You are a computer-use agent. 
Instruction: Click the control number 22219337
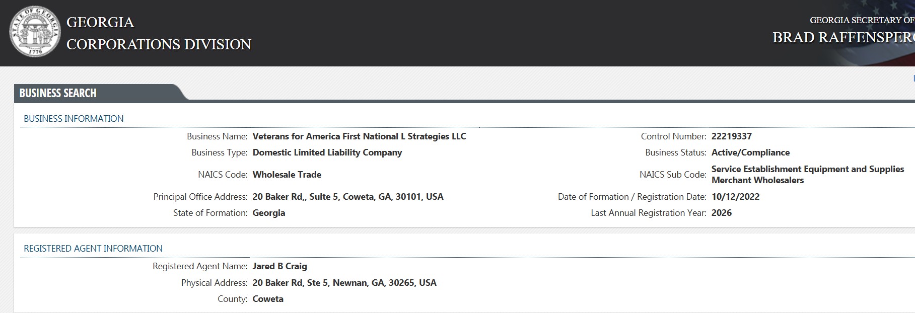tap(731, 136)
